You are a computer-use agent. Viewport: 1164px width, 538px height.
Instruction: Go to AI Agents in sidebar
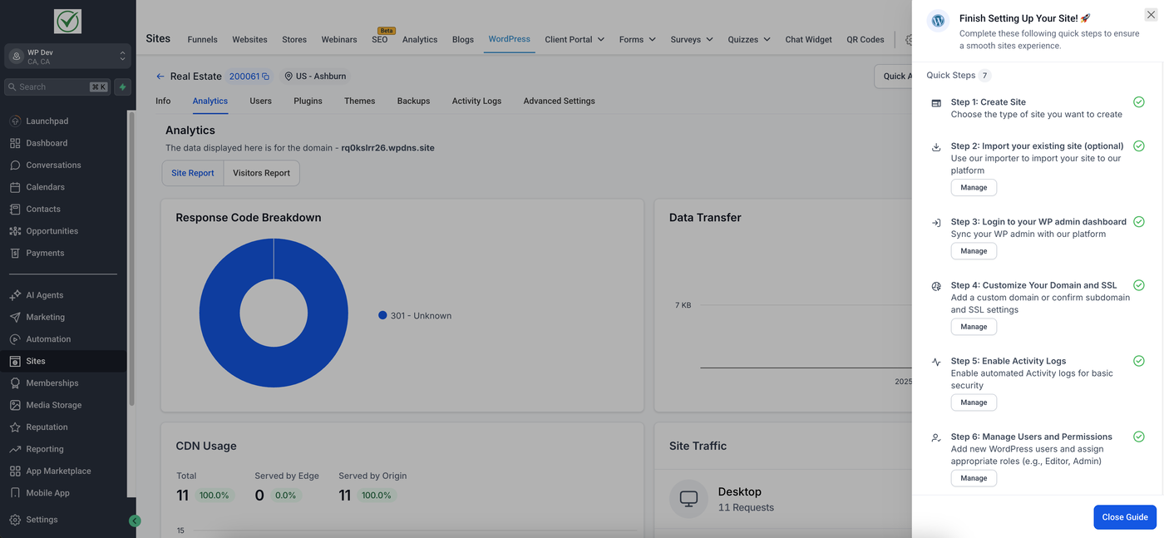44,295
